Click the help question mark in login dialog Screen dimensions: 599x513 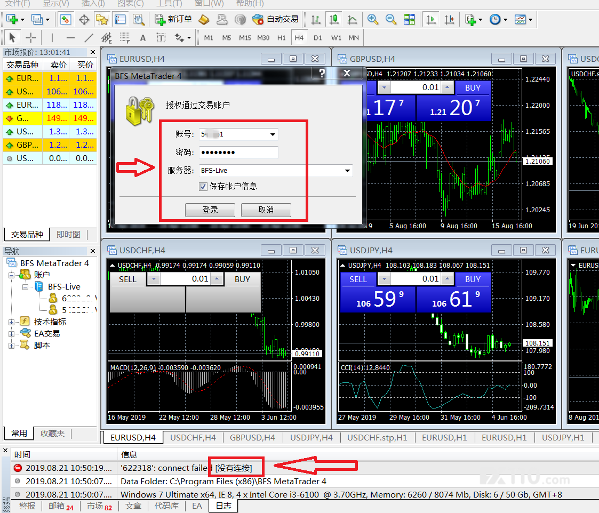pos(322,73)
